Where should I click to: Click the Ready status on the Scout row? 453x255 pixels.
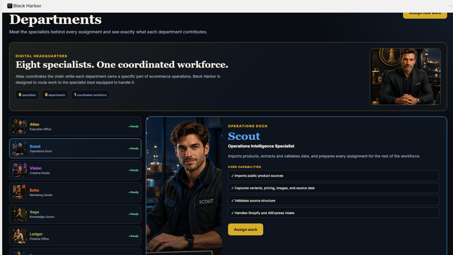pyautogui.click(x=134, y=148)
